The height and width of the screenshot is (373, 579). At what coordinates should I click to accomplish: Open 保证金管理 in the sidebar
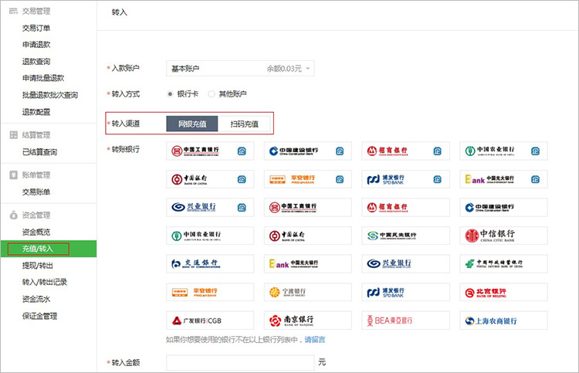point(39,316)
